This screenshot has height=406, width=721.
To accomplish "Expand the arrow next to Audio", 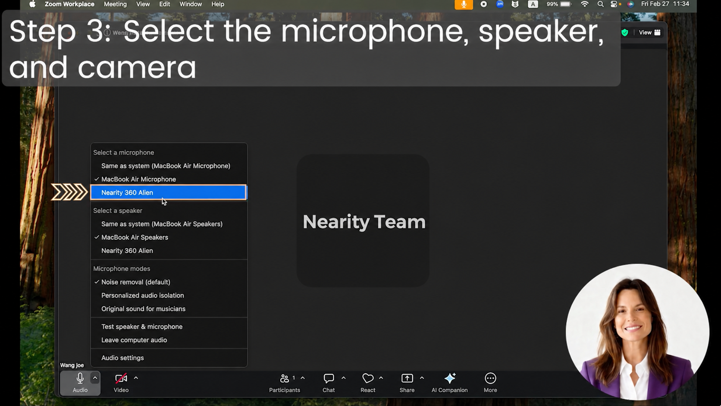I will click(x=95, y=378).
